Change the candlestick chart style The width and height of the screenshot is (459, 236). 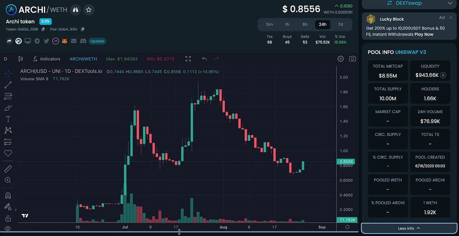click(21, 59)
